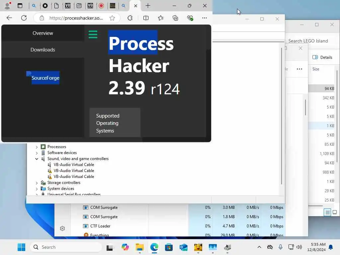Open microphone tray icon
The image size is (340, 255).
[x=280, y=247]
